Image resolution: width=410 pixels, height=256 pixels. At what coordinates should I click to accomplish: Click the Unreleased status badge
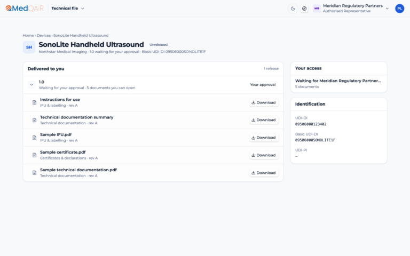pos(159,45)
